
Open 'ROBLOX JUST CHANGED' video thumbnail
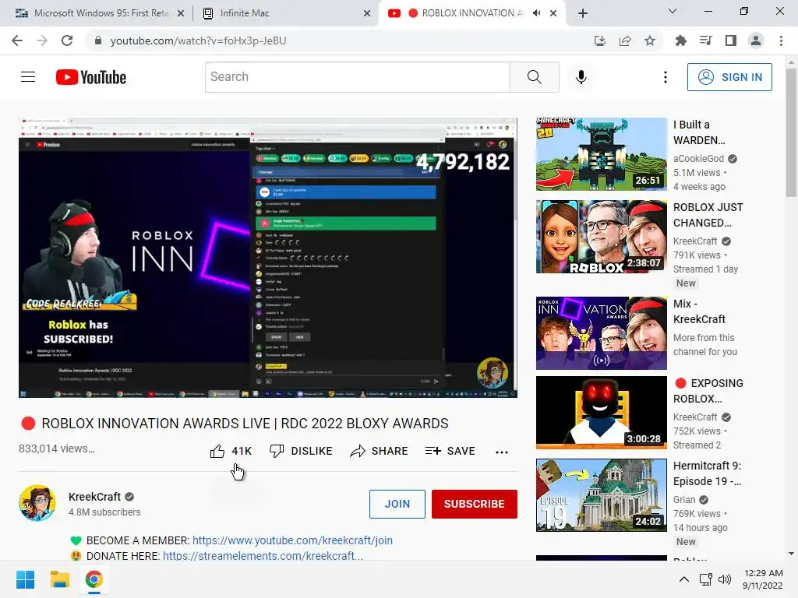[601, 237]
